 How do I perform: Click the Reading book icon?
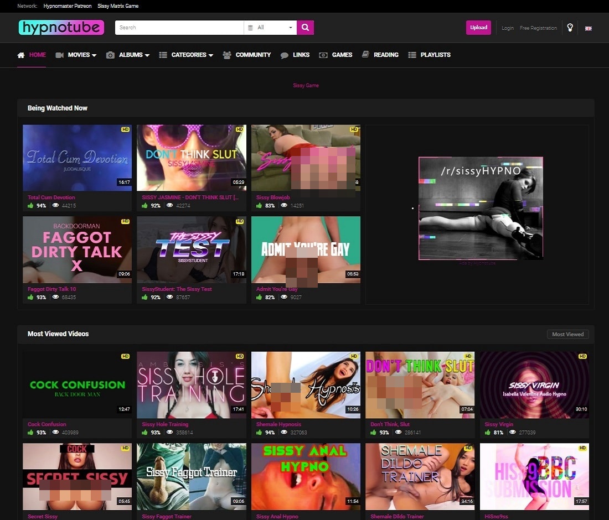pos(365,55)
